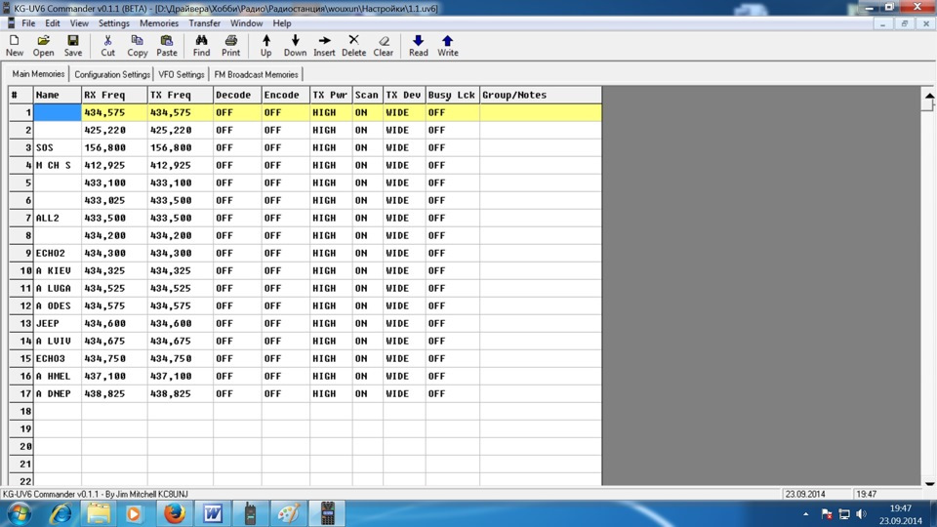Print the memory list via Print icon
Screen dimensions: 937x527
pos(230,46)
